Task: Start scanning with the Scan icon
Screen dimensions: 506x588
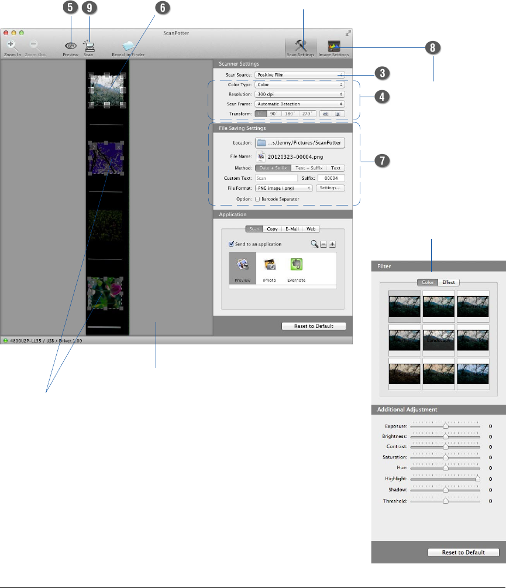Action: click(88, 46)
